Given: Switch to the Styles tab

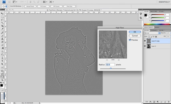Looking at the screenshot, I should point(161,11).
